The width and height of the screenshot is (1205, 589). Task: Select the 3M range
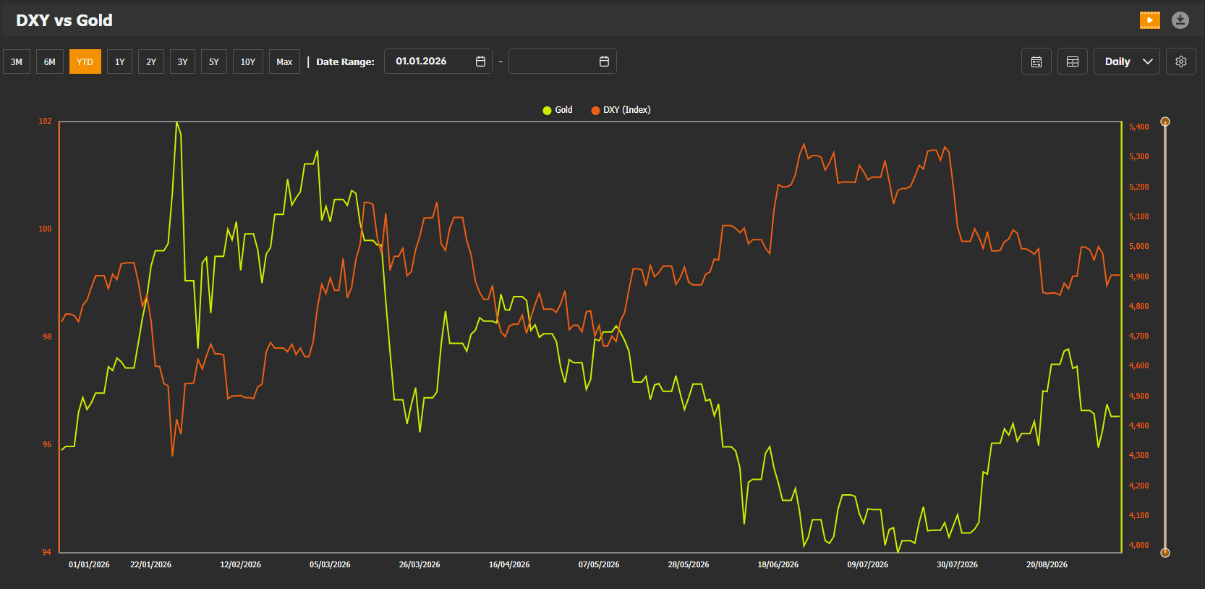pos(17,62)
